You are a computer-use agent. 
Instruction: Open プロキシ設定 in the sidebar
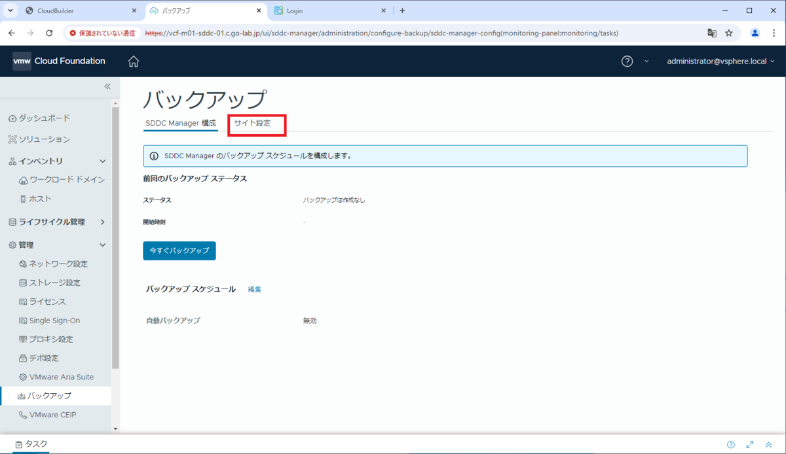click(x=47, y=339)
